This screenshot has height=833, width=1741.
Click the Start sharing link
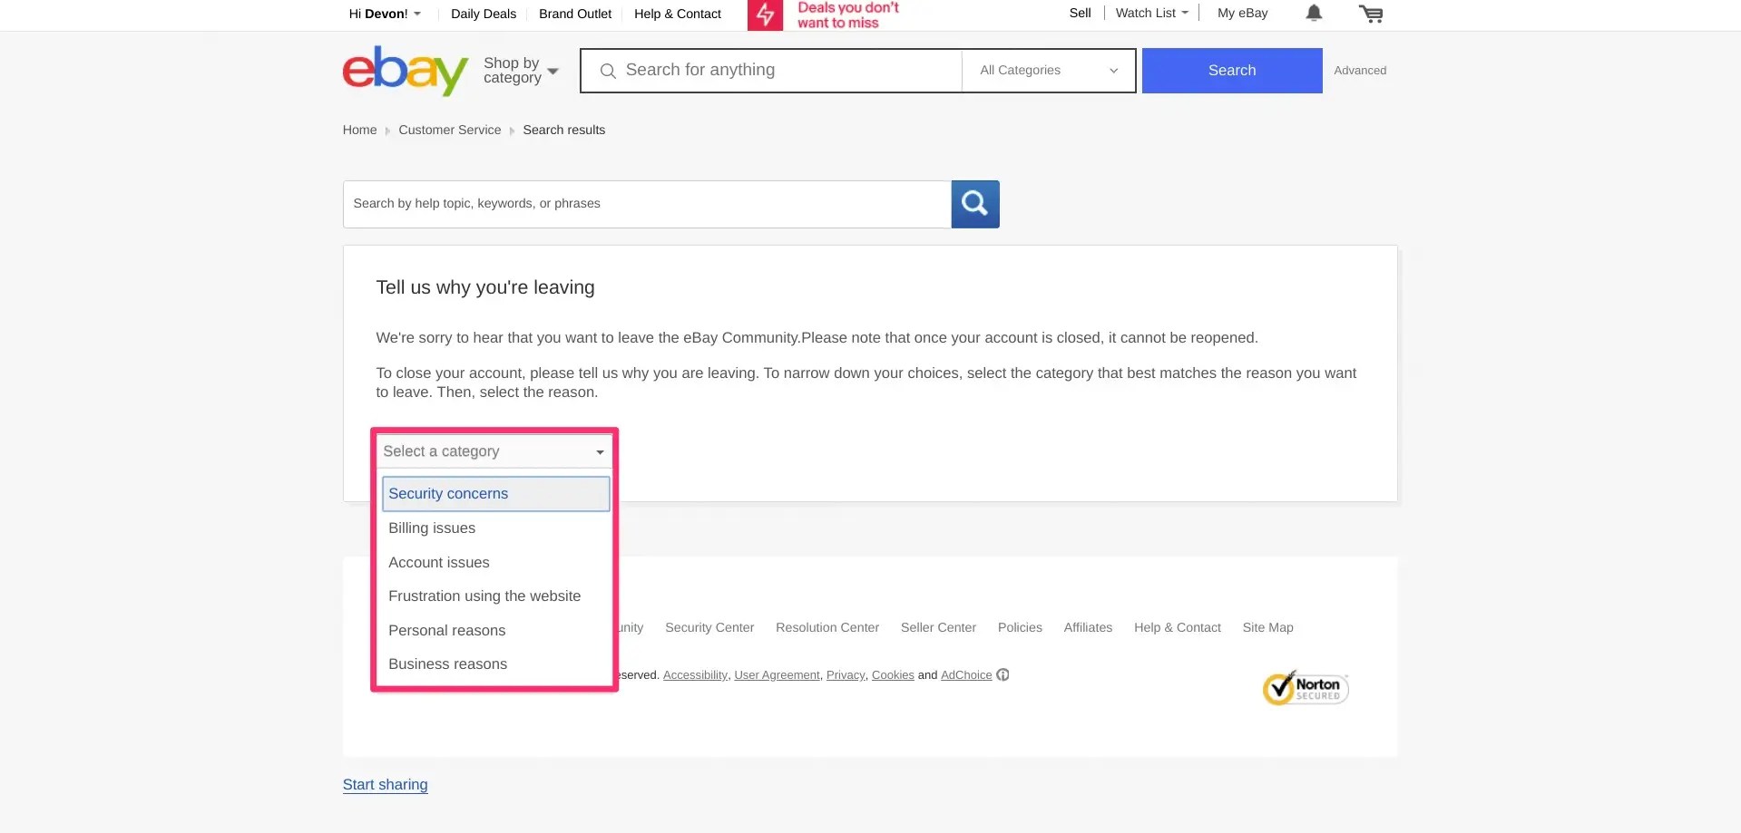click(386, 785)
